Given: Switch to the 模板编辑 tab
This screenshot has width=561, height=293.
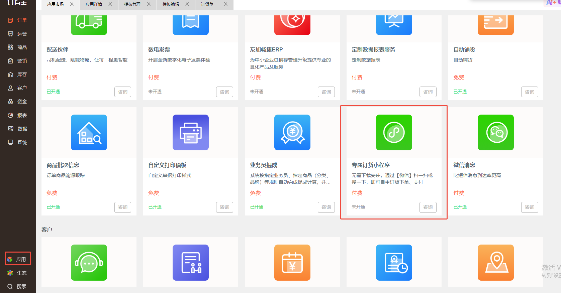Looking at the screenshot, I should [x=171, y=4].
